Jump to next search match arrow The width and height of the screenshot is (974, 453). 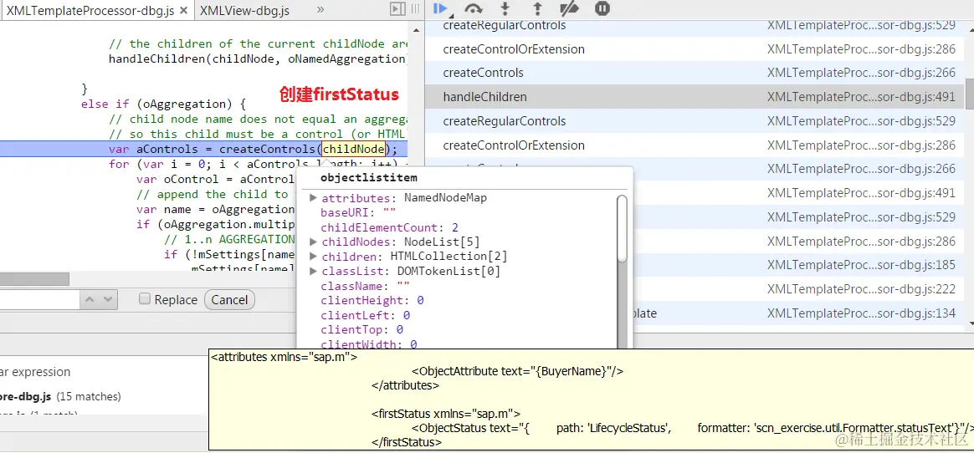tap(108, 300)
